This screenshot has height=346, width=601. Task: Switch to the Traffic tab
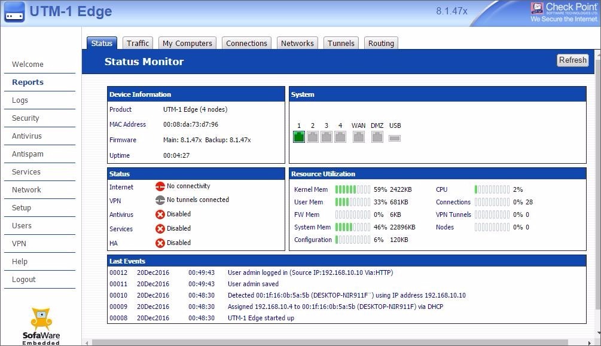tap(138, 43)
